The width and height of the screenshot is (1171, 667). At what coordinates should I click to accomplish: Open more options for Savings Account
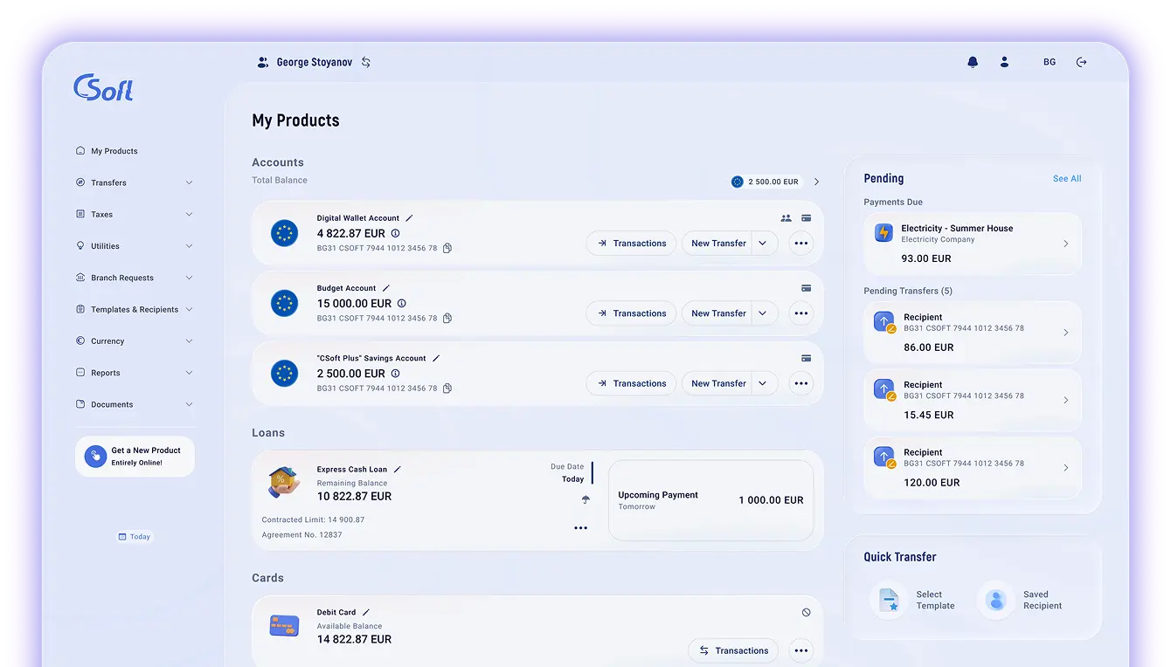point(801,383)
